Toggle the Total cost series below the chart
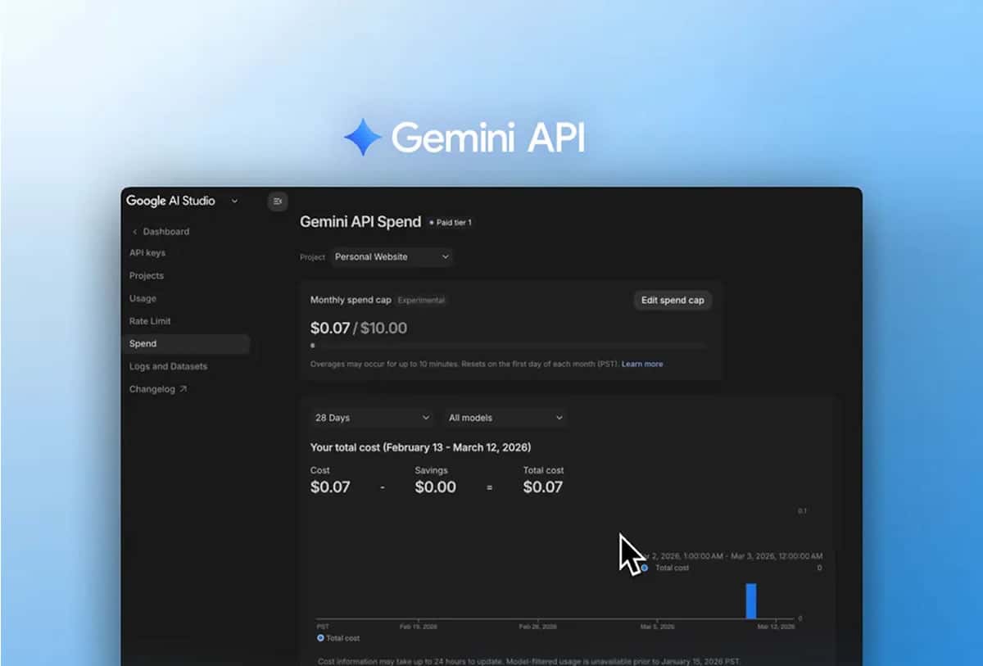Viewport: 983px width, 666px height. point(336,638)
